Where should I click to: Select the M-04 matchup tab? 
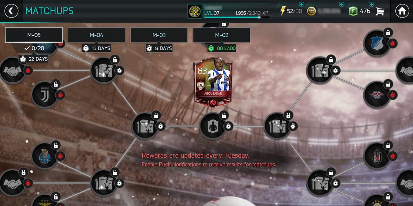96,35
